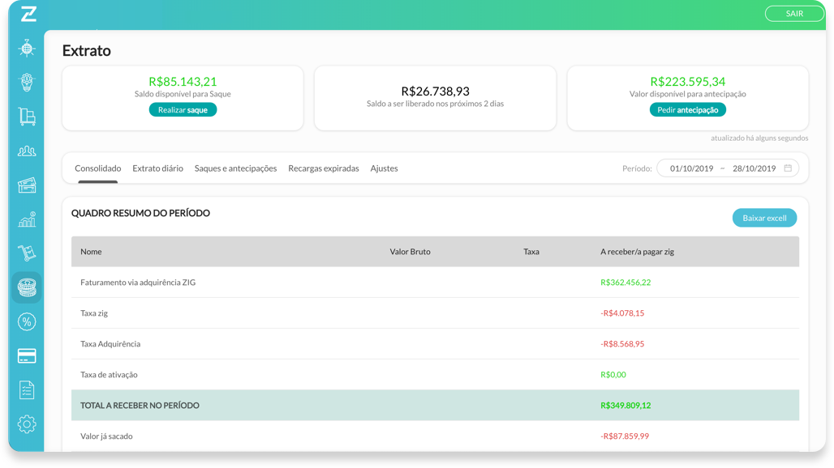Screen dimensions: 834x468
Task: Switch to the Consolidado tab
Action: (98, 168)
